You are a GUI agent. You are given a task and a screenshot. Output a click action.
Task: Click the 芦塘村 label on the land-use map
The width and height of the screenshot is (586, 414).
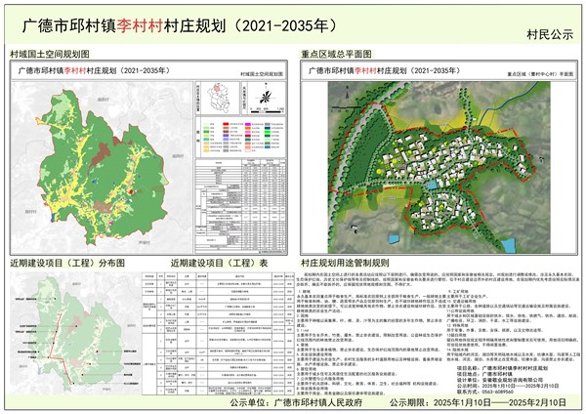click(144, 243)
